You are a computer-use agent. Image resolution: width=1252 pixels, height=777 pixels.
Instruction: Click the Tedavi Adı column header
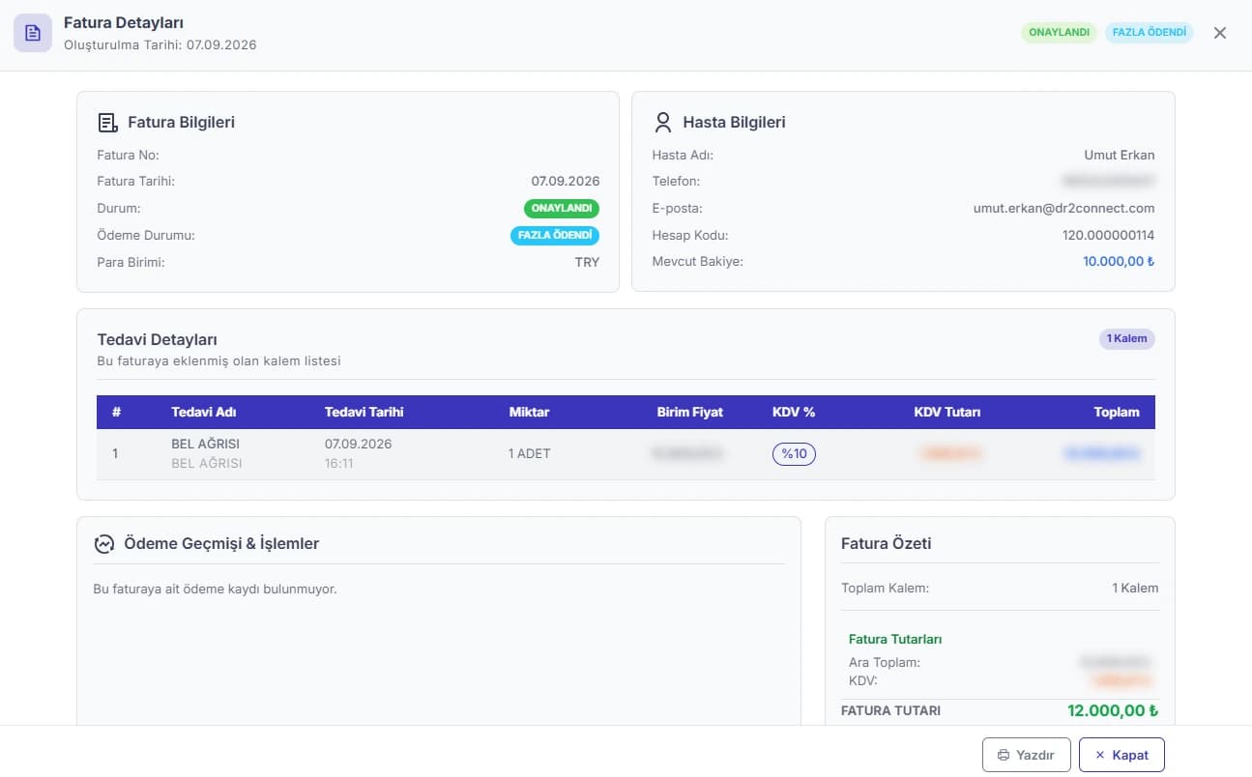point(204,412)
